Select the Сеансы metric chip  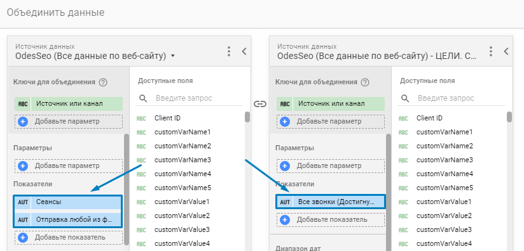[x=68, y=202]
